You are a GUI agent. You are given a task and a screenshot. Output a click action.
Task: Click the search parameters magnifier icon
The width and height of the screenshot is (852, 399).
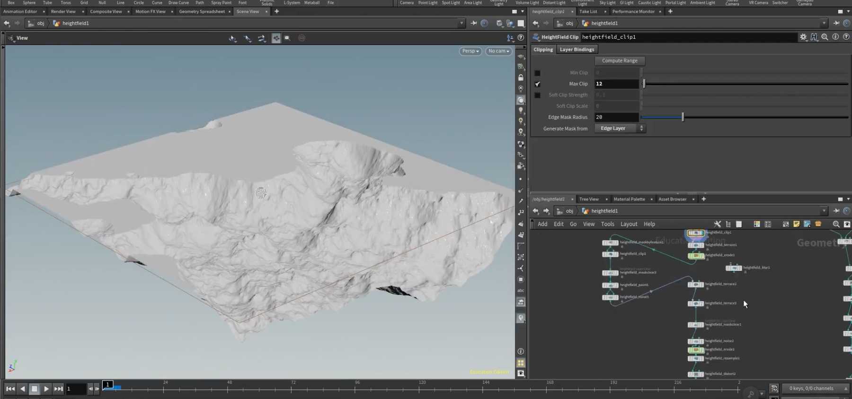pyautogui.click(x=825, y=37)
